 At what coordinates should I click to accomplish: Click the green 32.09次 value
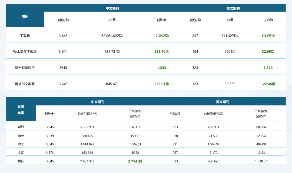pos(268,51)
